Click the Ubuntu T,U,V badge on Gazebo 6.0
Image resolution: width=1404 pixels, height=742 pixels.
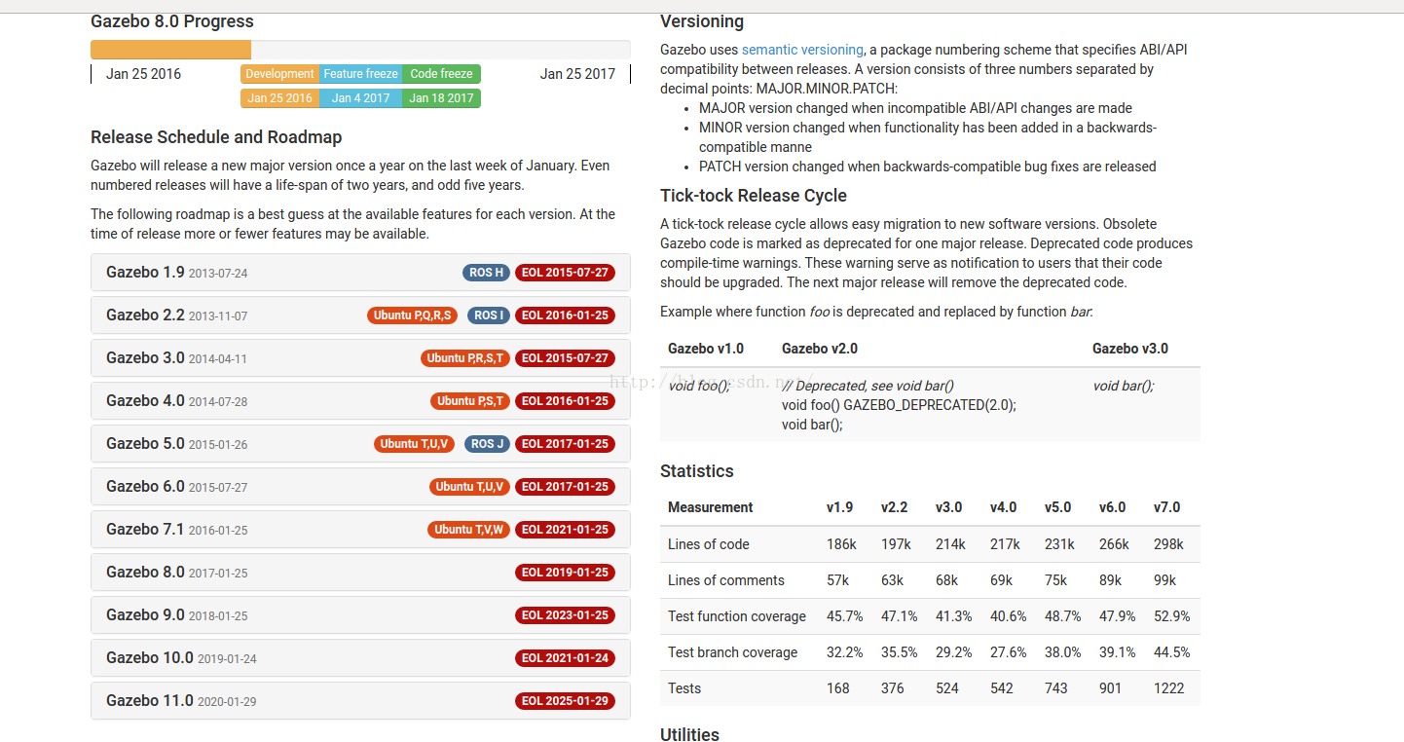click(470, 487)
